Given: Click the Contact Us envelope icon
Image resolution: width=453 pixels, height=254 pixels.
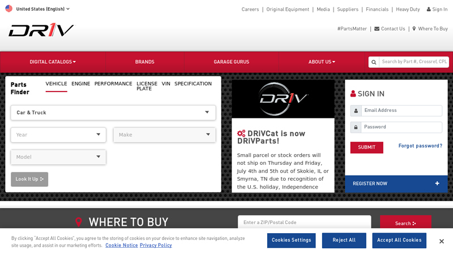Looking at the screenshot, I should pyautogui.click(x=377, y=29).
